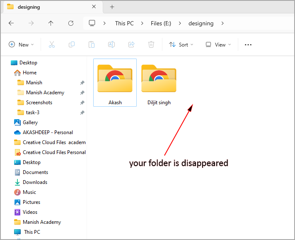
Task: Click the Paste clipboard icon
Action: pos(92,44)
